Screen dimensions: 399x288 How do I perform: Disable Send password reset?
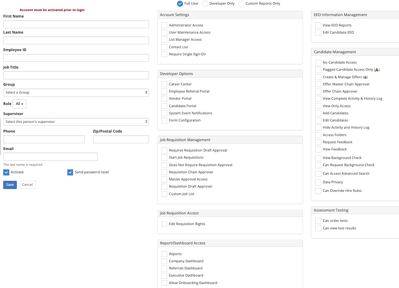(70, 172)
